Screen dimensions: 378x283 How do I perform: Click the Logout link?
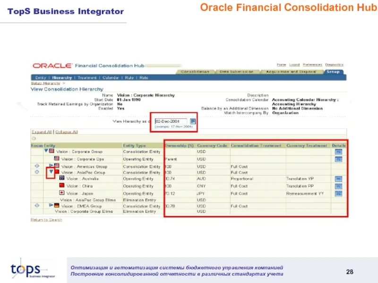(x=294, y=65)
